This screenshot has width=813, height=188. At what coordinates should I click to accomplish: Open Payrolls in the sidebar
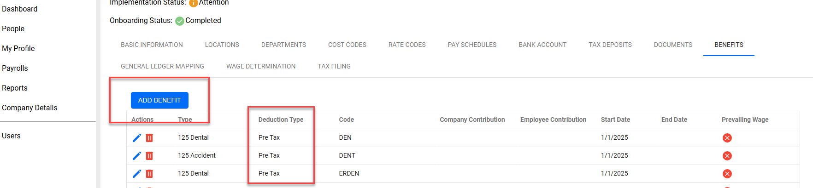tap(15, 68)
